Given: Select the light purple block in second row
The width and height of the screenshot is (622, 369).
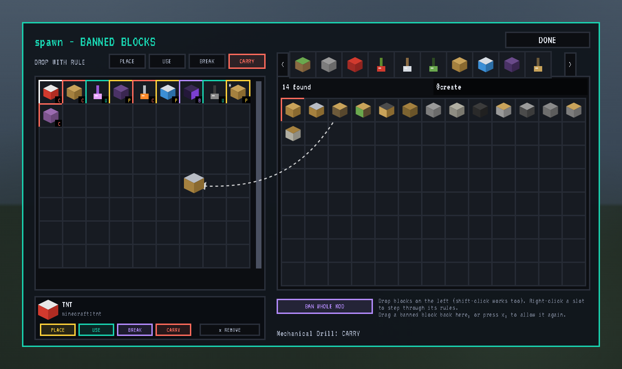Looking at the screenshot, I should point(50,115).
